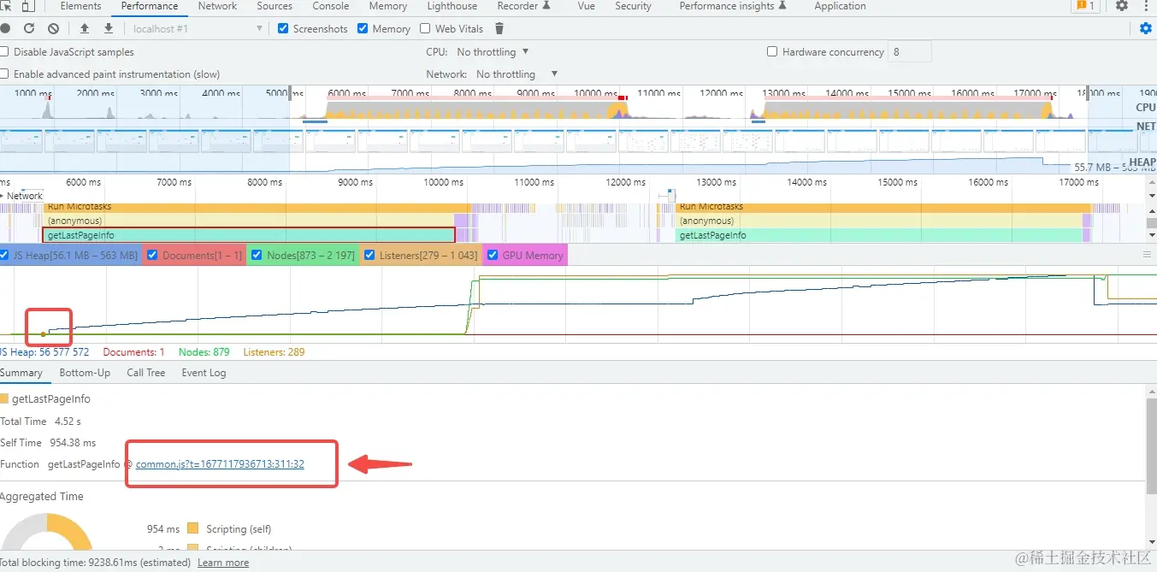Viewport: 1157px width, 572px height.
Task: Toggle the JS Heap counter checkbox
Action: (4, 255)
